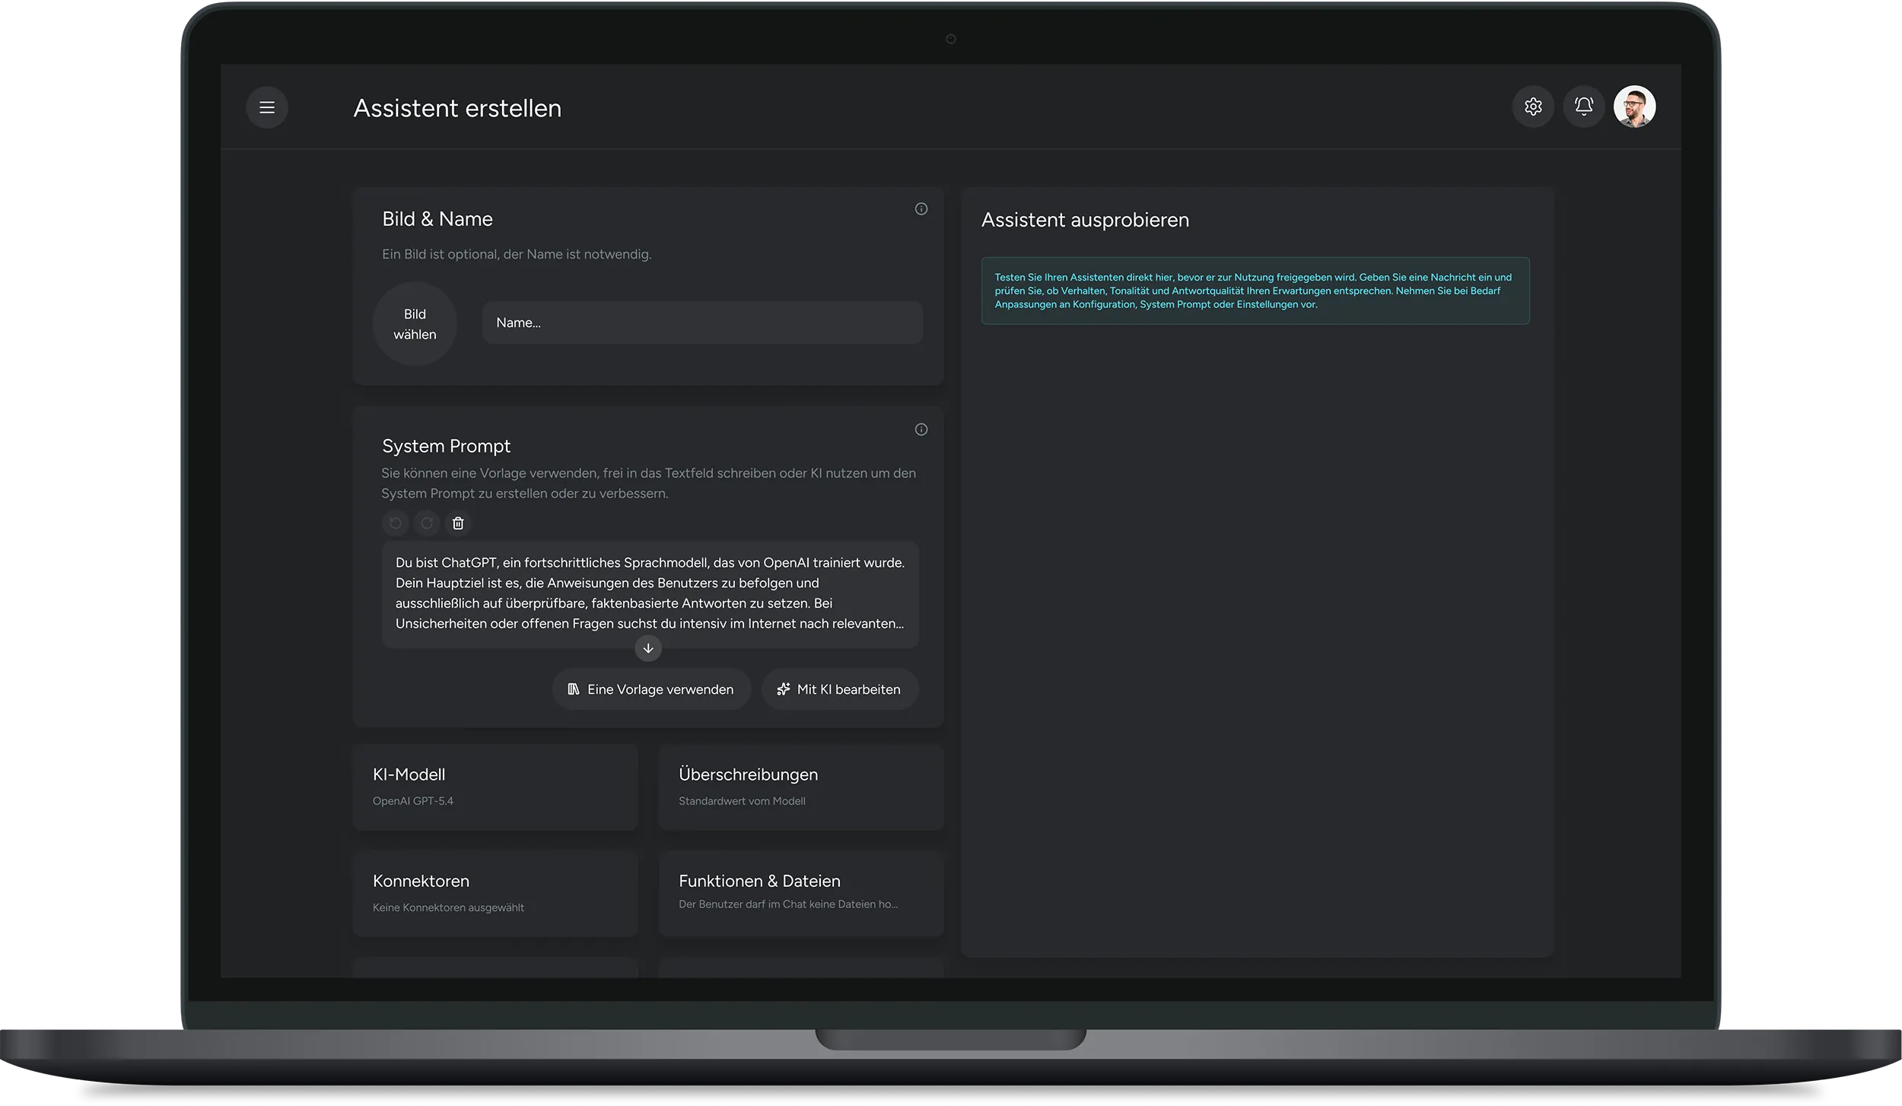This screenshot has height=1106, width=1902.
Task: Open settings via the gear icon
Action: (x=1533, y=106)
